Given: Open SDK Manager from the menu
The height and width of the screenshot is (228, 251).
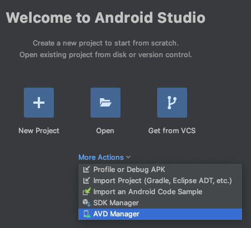Looking at the screenshot, I should tap(160, 203).
